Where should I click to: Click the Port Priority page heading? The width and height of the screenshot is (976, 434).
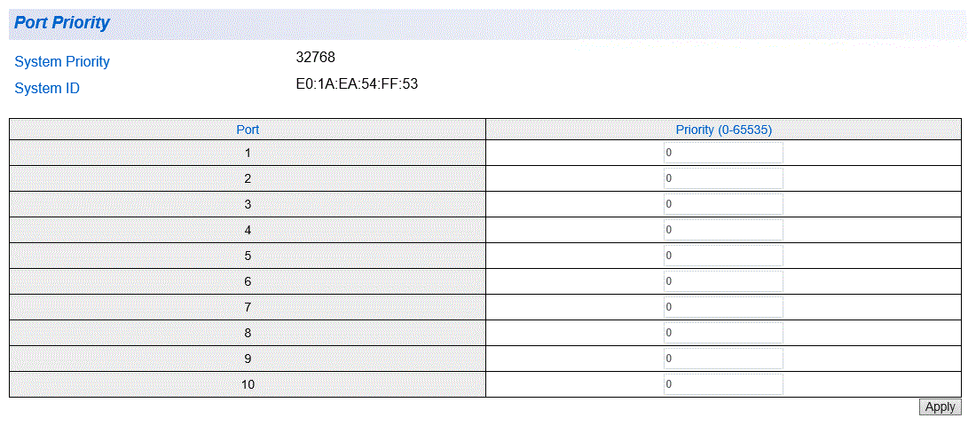tap(61, 23)
